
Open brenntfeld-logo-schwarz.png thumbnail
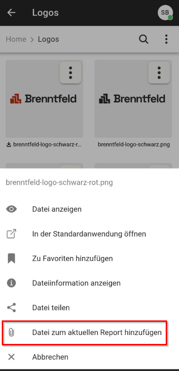[x=133, y=99]
